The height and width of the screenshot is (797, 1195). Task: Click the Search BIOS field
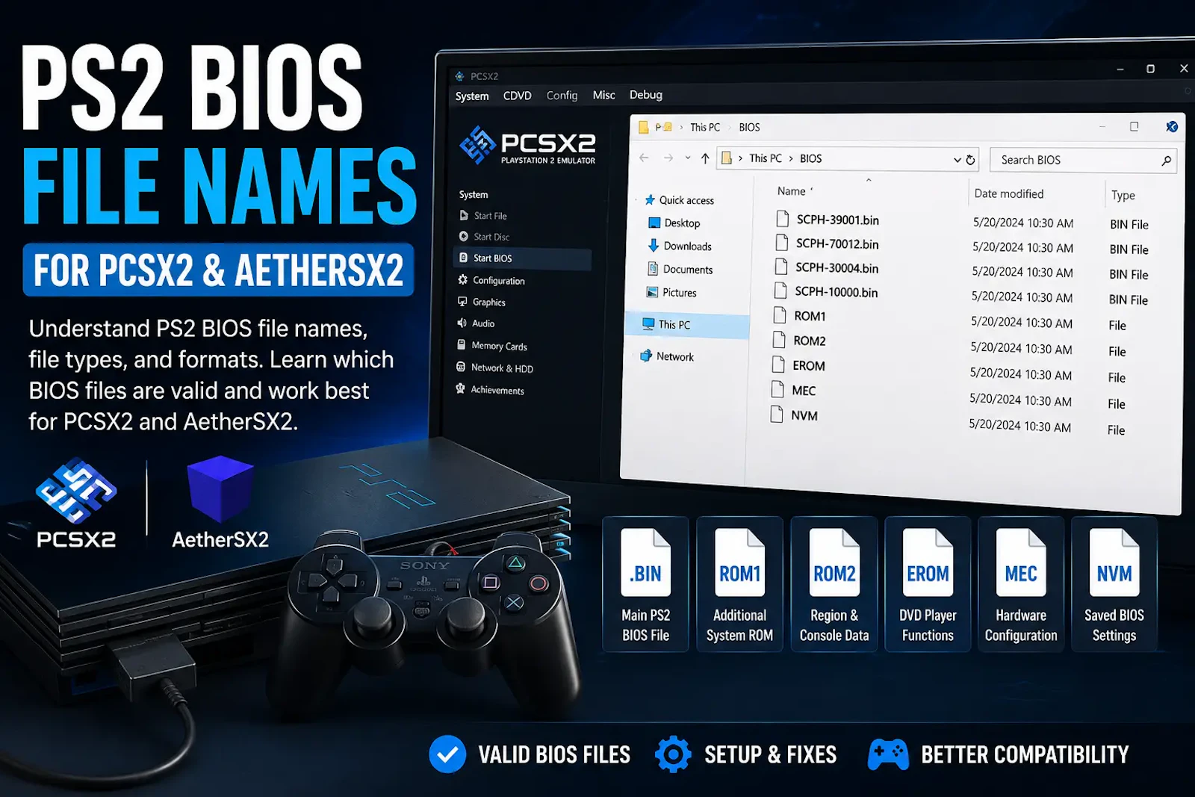point(1083,160)
